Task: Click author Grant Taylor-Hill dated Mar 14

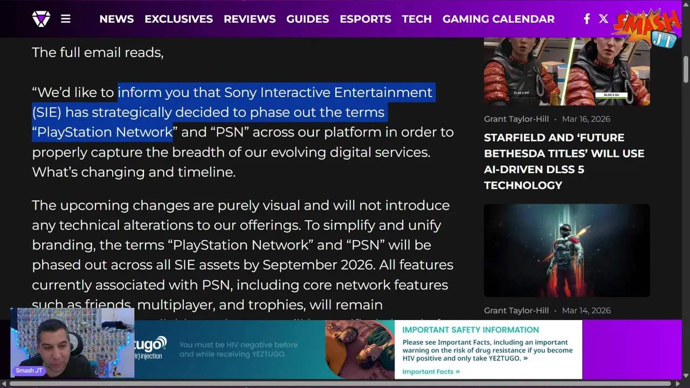Action: pos(516,310)
